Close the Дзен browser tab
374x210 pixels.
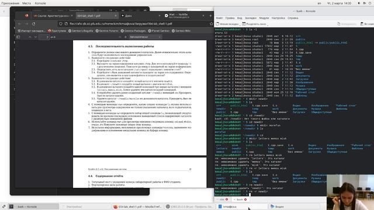pos(160,16)
